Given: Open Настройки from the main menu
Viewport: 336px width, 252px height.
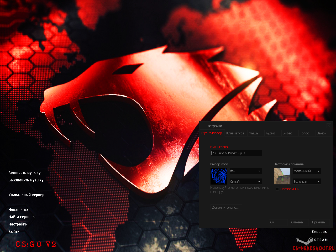Looking at the screenshot, I should point(18,224).
